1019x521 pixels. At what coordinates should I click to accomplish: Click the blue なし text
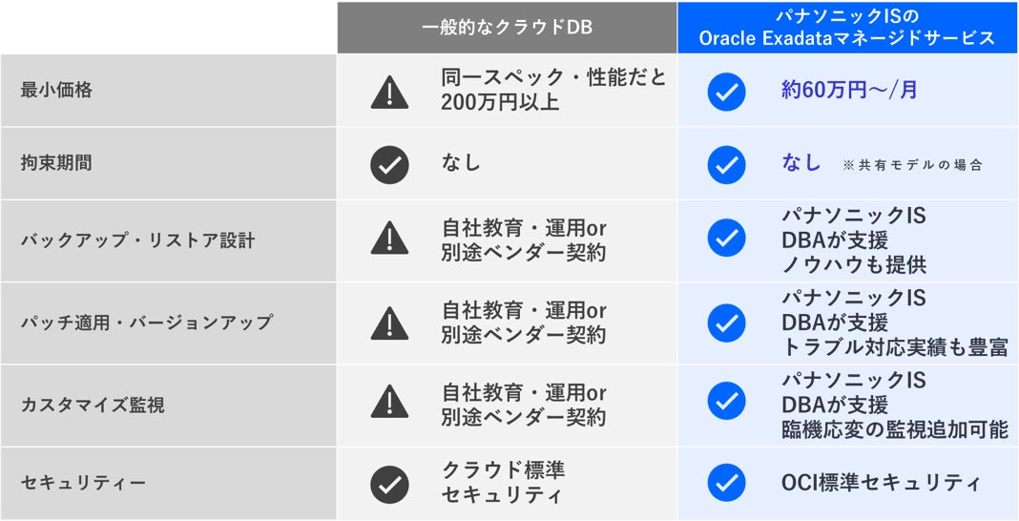tap(801, 163)
